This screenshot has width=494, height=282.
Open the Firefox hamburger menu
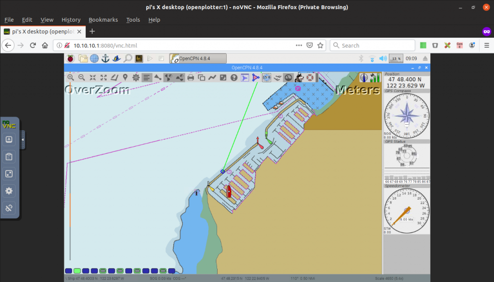click(x=486, y=45)
